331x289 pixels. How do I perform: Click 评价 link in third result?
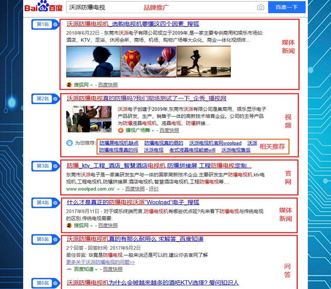tap(154, 189)
